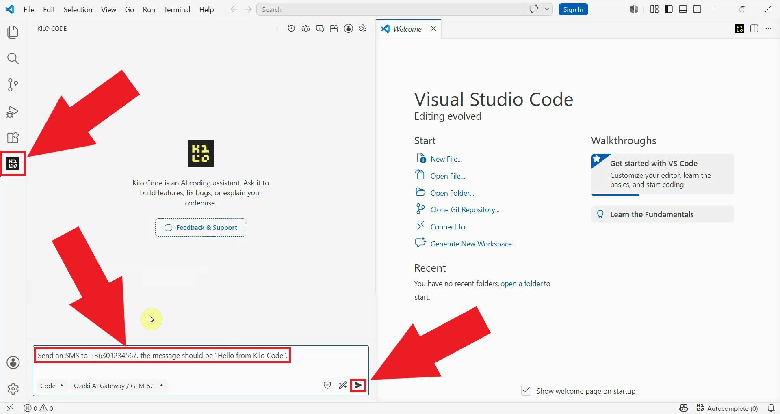Select the Welcome tab
The image size is (780, 414).
407,29
